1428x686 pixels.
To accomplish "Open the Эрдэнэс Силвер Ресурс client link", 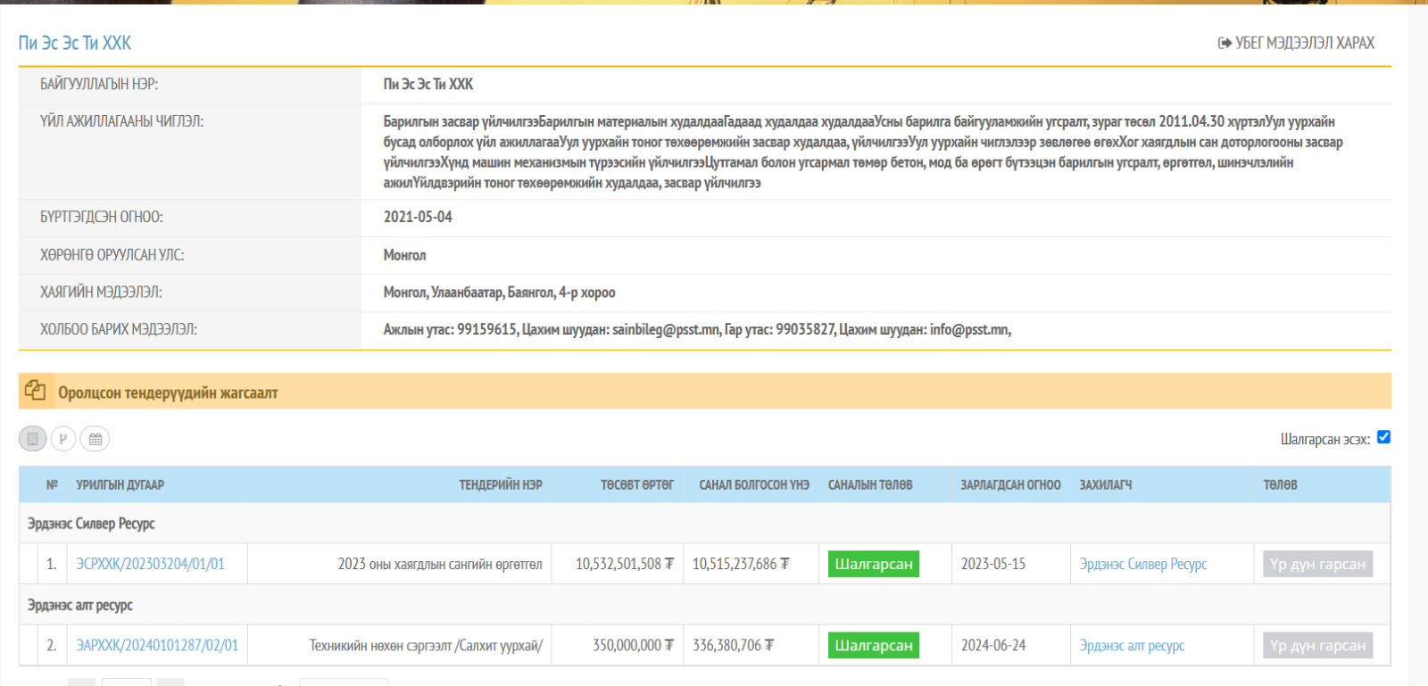I will 1143,564.
